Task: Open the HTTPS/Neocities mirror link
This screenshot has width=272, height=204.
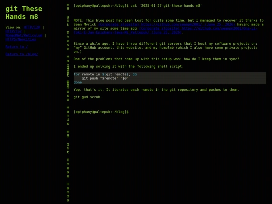Action: [21, 39]
